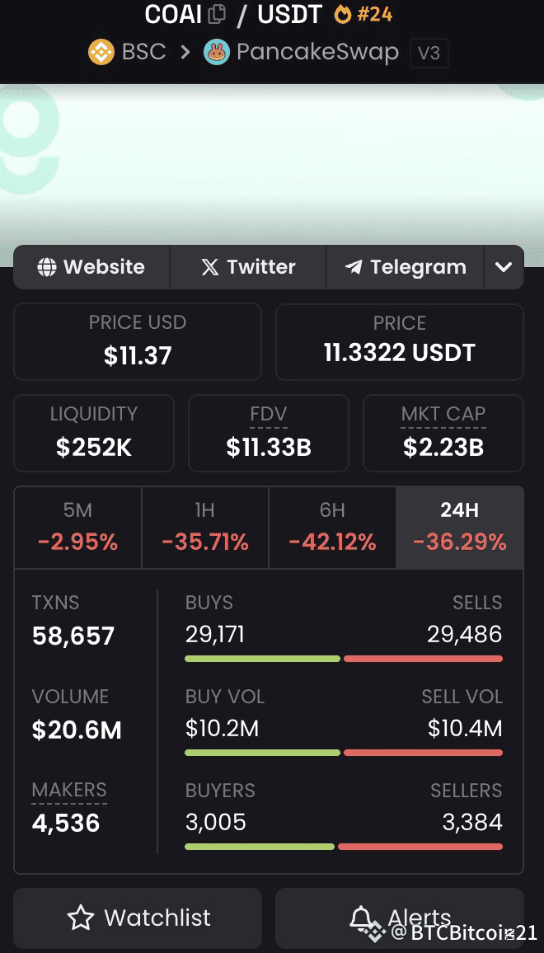Image resolution: width=544 pixels, height=953 pixels.
Task: Select the 24H timeframe tab
Action: [x=459, y=528]
